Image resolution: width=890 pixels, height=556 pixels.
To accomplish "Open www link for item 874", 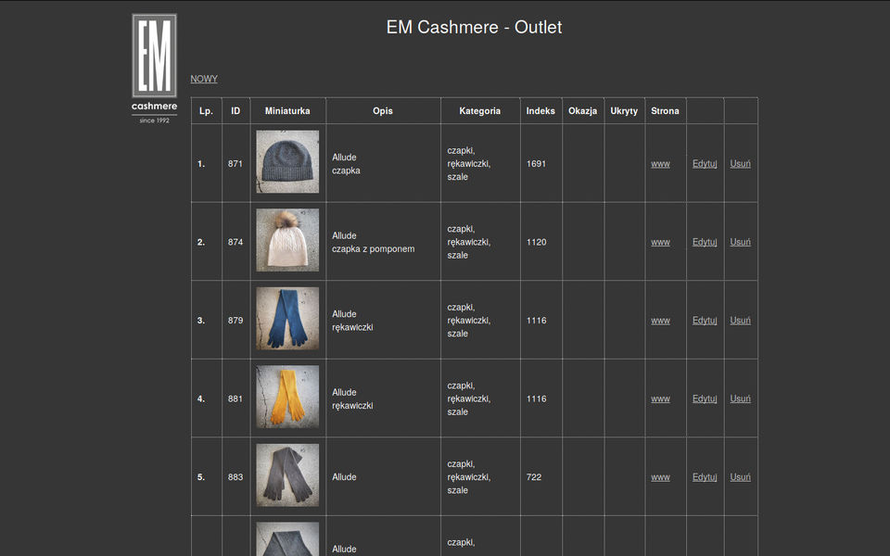I will (x=660, y=242).
